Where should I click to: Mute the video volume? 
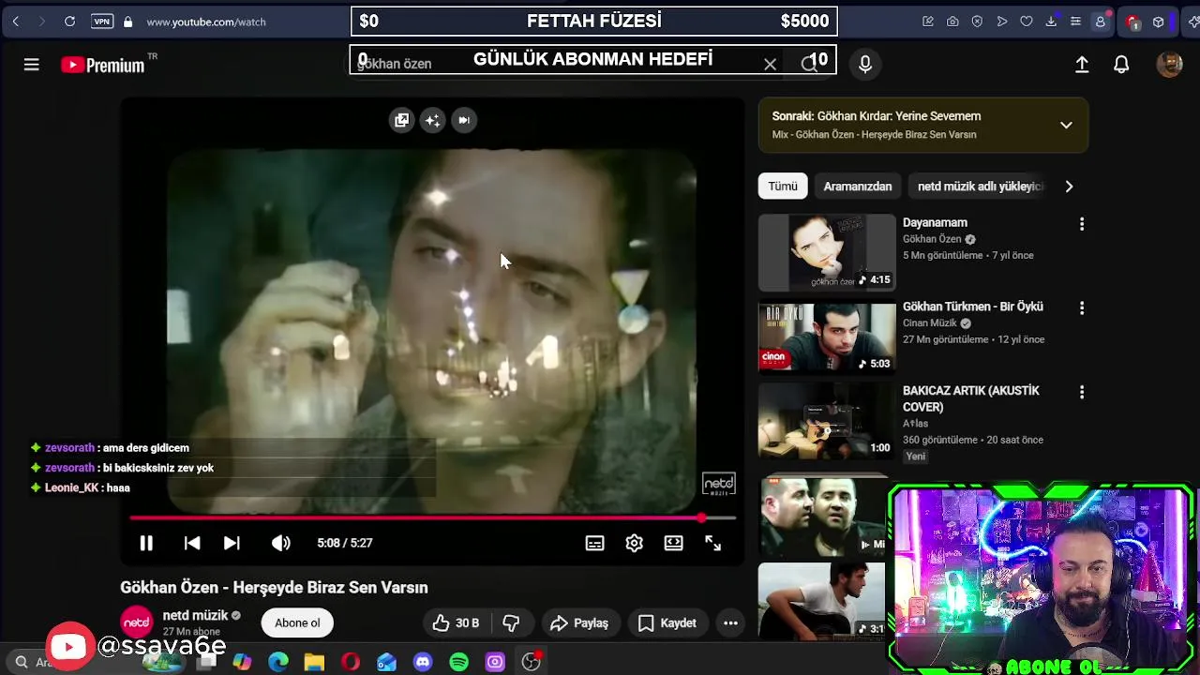[280, 543]
